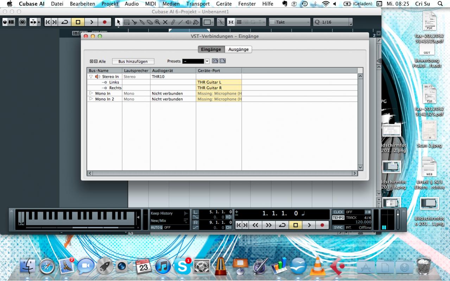The width and height of the screenshot is (450, 281).
Task: Click the Stereo In speaker icon
Action: (97, 76)
